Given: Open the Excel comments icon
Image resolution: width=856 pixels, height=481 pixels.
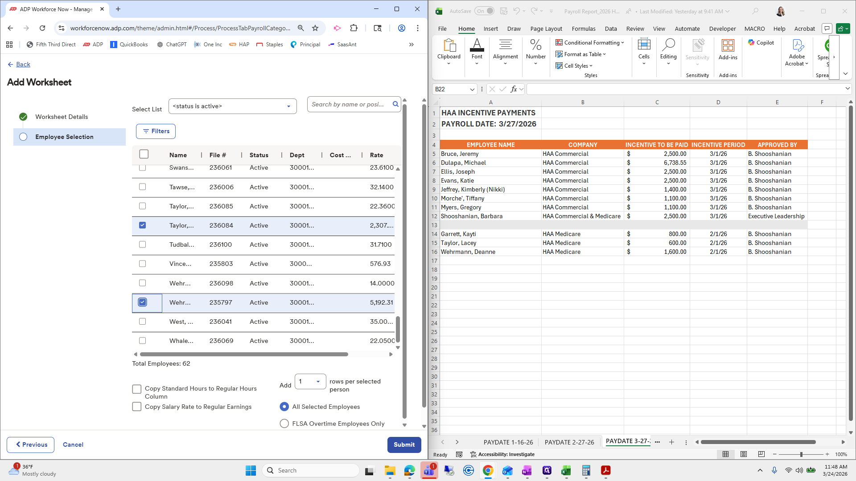Looking at the screenshot, I should (x=827, y=29).
